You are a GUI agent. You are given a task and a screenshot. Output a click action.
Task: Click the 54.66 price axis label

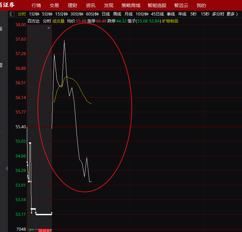point(21,156)
